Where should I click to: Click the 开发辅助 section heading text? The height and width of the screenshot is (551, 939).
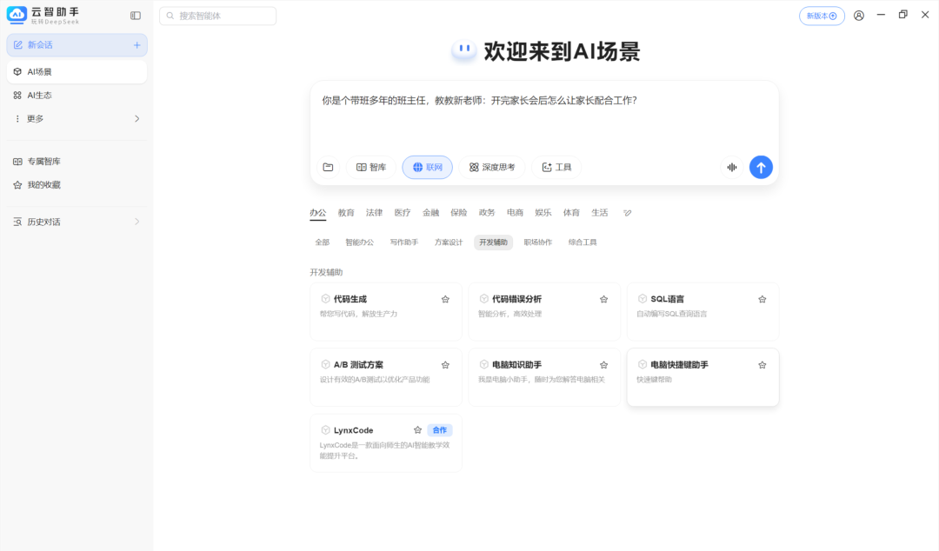(326, 273)
